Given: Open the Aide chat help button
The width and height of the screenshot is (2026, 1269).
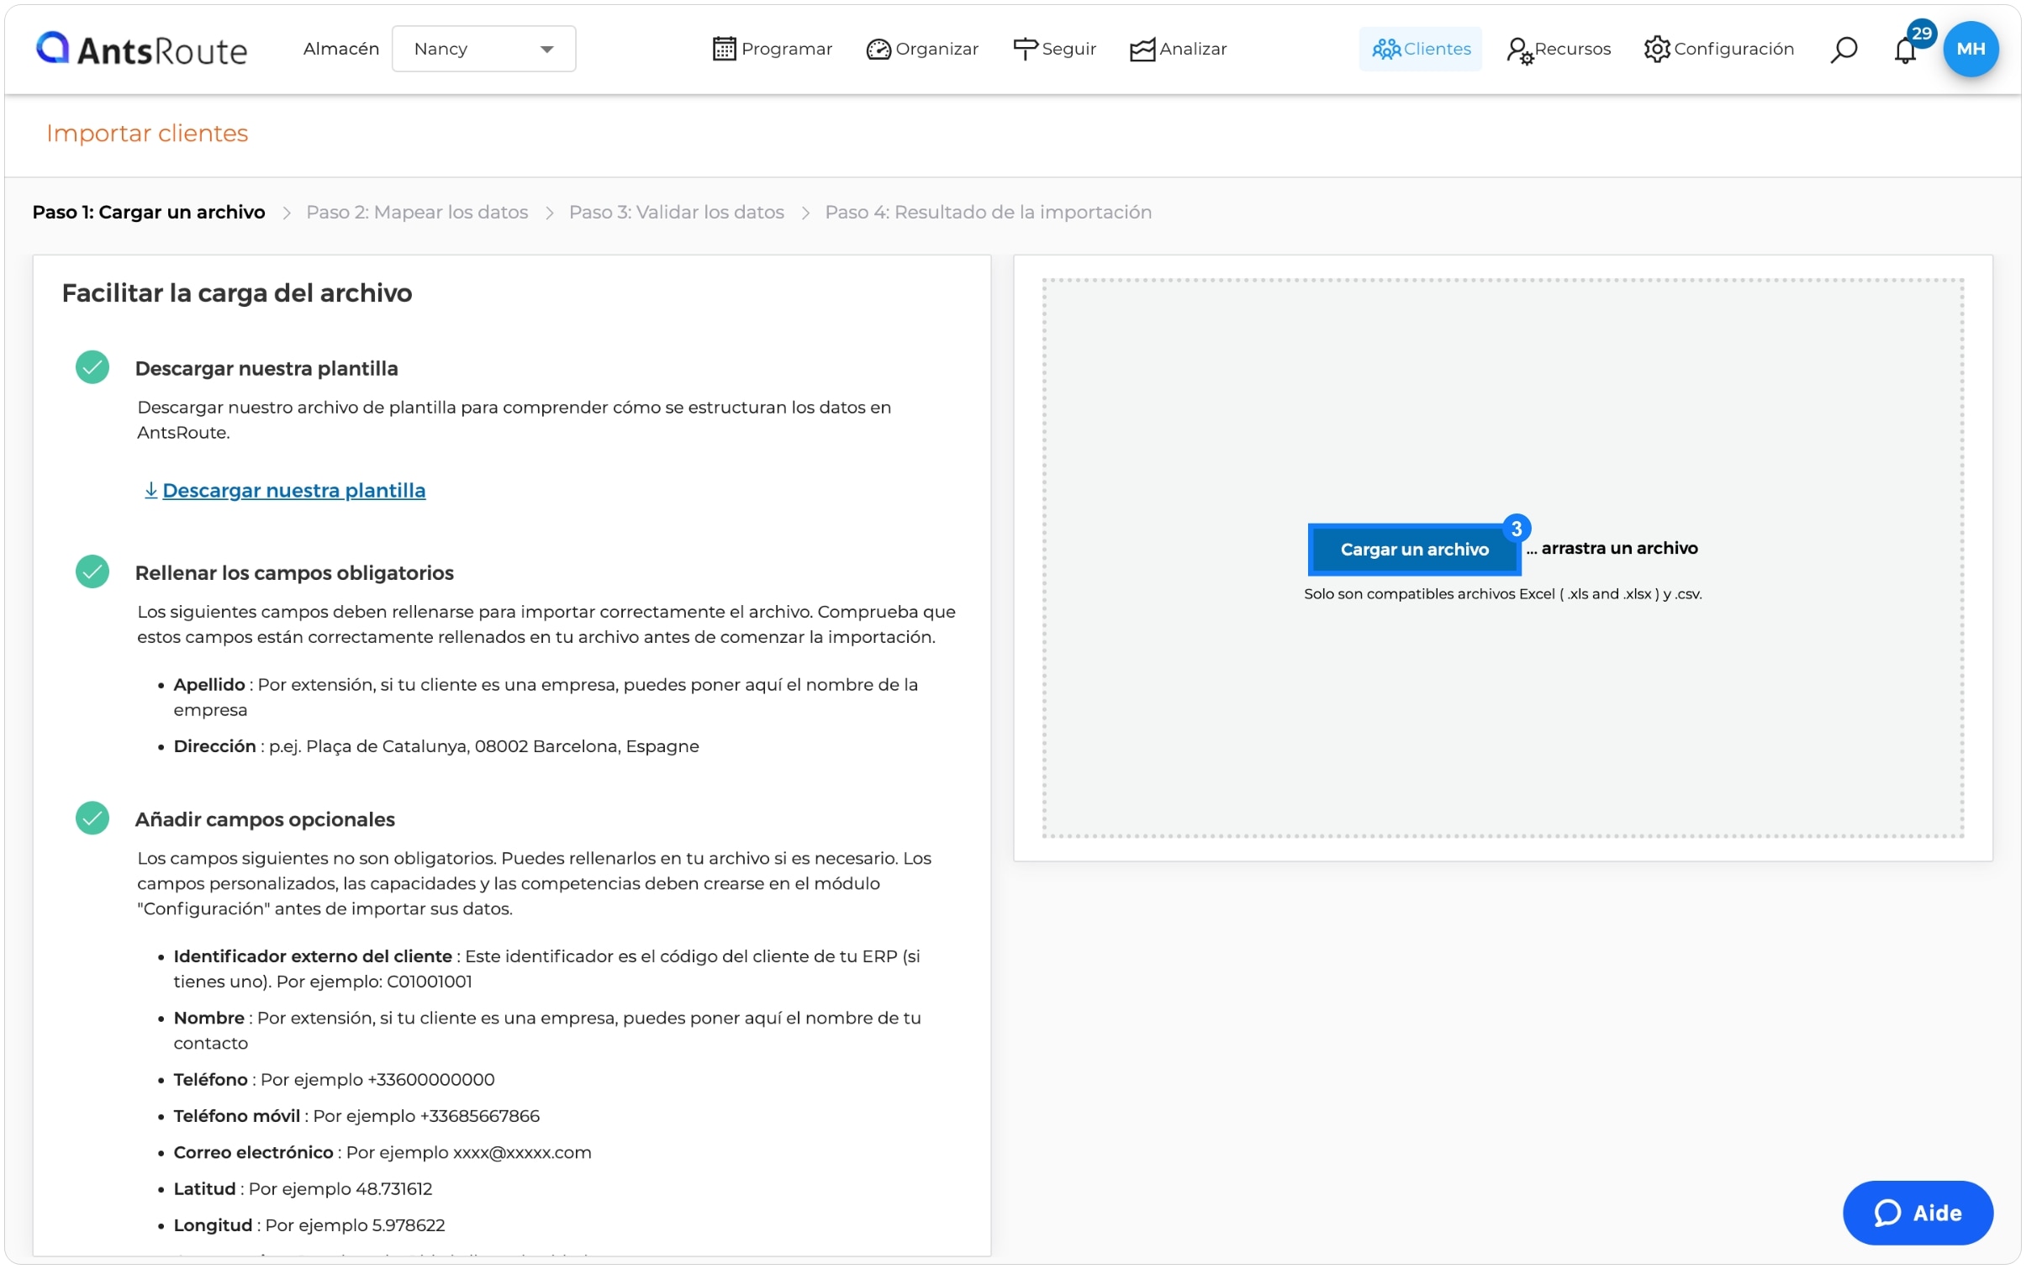Looking at the screenshot, I should [x=1917, y=1212].
